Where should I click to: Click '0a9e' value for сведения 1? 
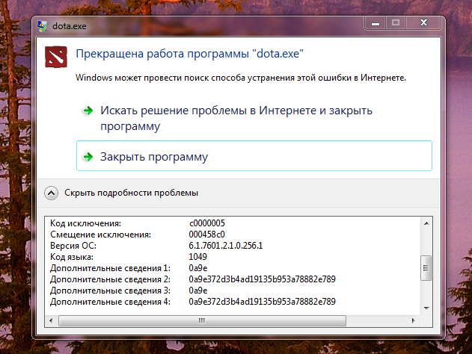click(198, 268)
